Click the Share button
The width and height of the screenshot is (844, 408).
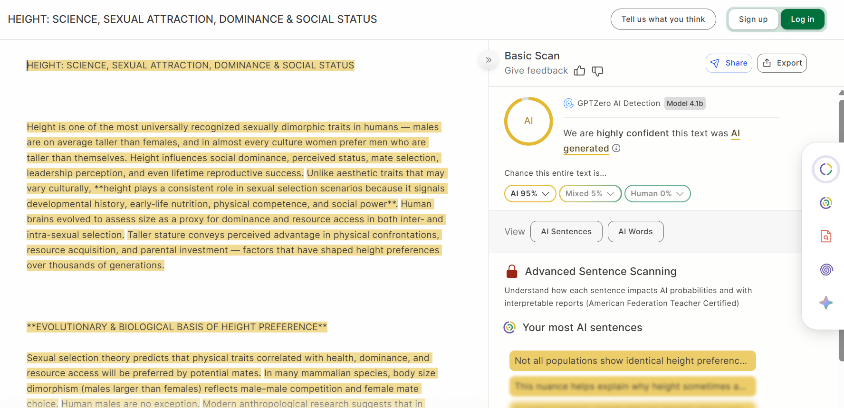729,63
